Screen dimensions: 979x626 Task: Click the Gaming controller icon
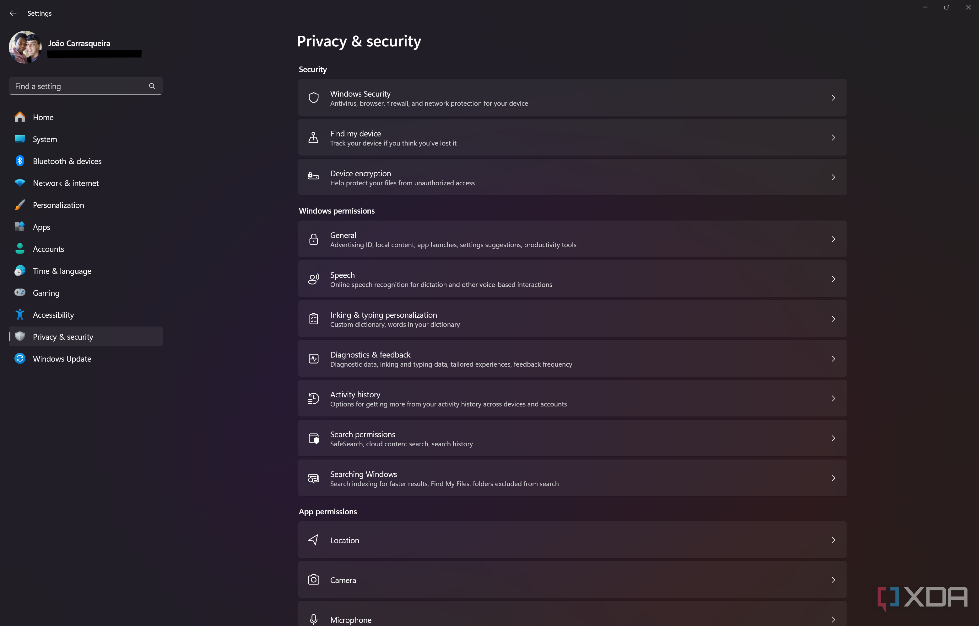pos(19,293)
